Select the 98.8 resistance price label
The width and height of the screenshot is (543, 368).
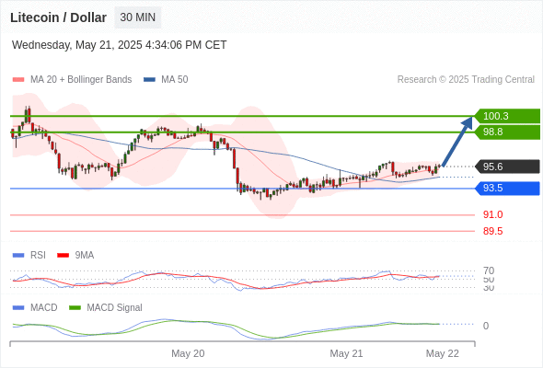point(507,132)
